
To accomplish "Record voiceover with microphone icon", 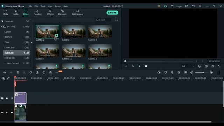I will 172,72.
